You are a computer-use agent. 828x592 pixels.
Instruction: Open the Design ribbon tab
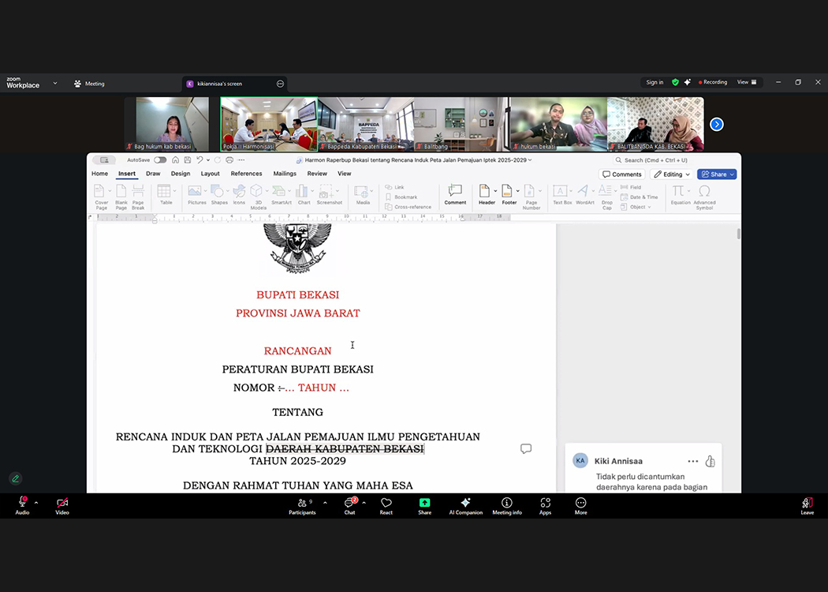pos(181,174)
